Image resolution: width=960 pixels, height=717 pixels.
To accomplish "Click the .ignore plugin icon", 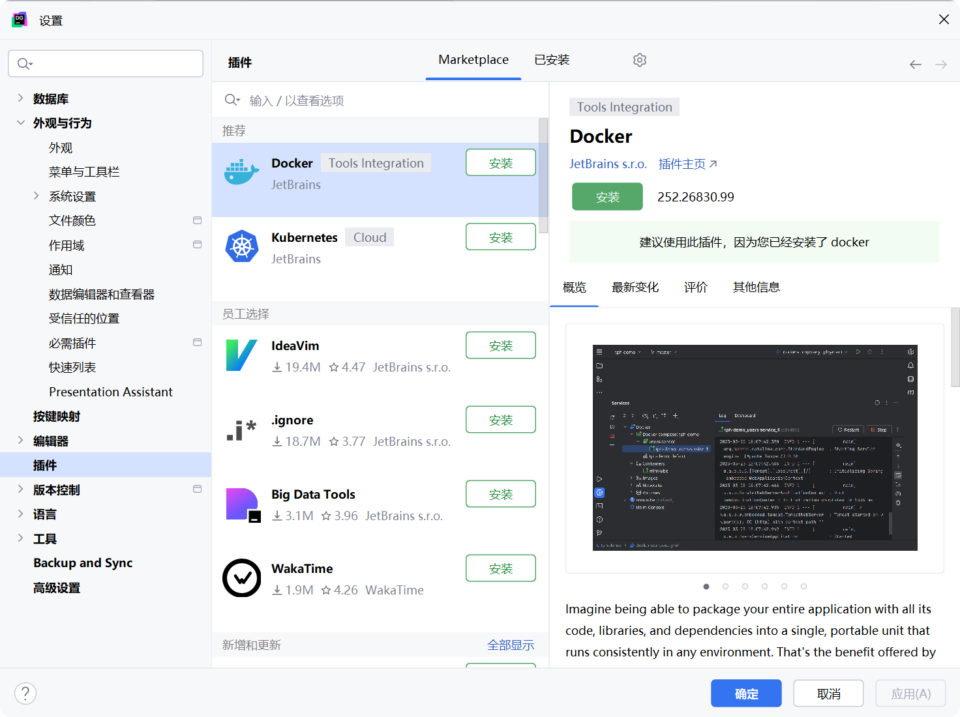I will (x=242, y=430).
